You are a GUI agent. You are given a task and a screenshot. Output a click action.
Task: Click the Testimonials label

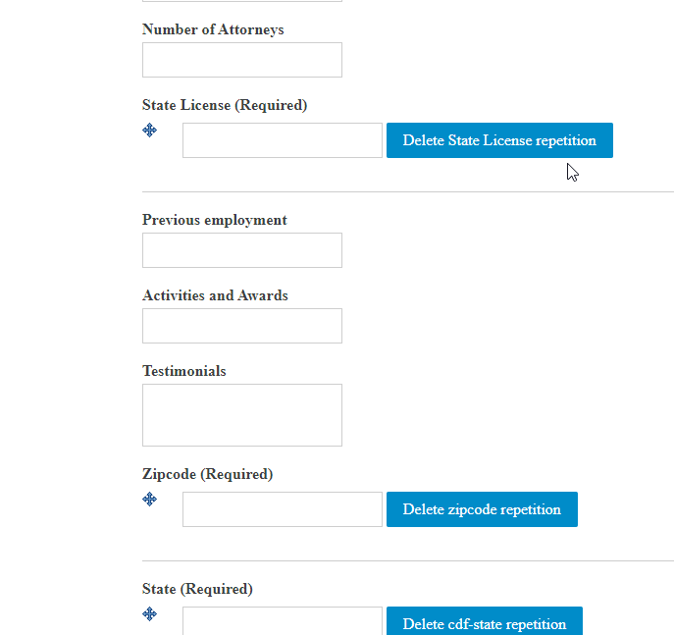coord(184,371)
